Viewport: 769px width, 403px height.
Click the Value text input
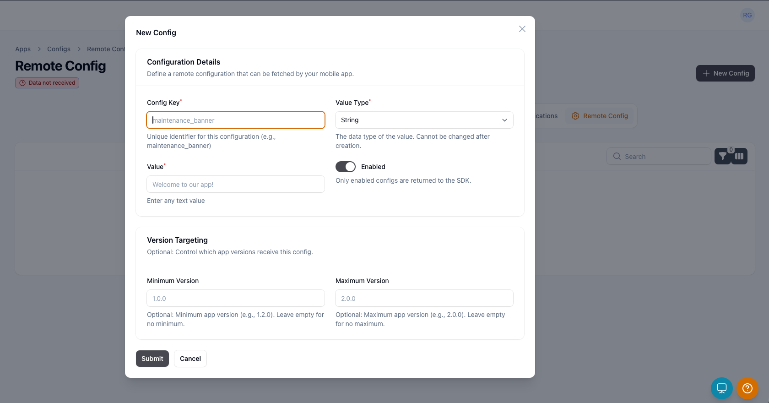click(x=236, y=184)
